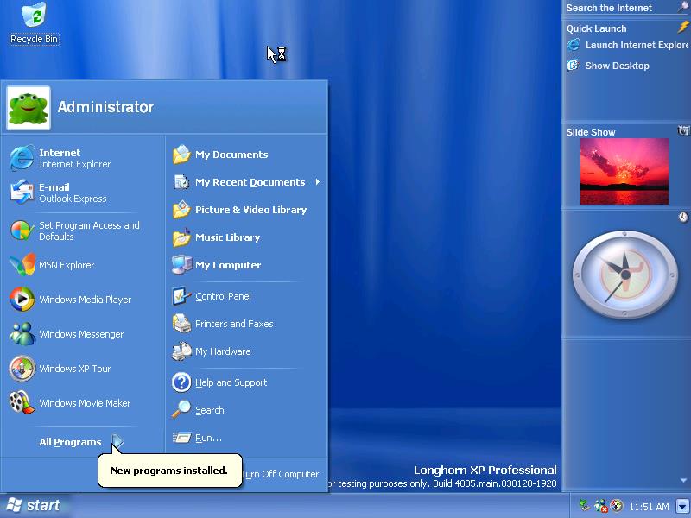Click the network connection tray icon

tap(586, 506)
